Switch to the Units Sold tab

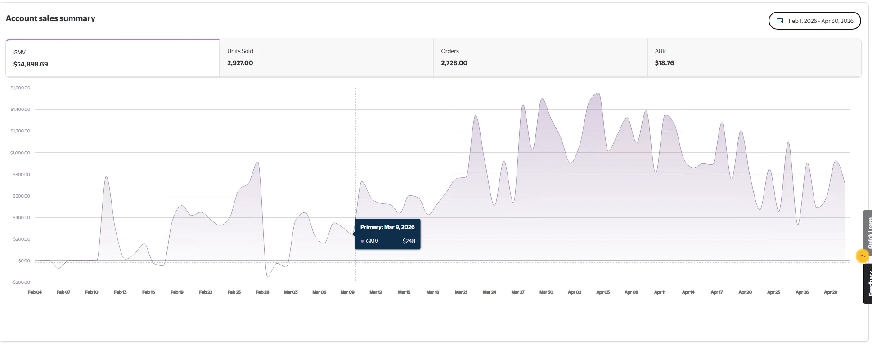pos(327,58)
